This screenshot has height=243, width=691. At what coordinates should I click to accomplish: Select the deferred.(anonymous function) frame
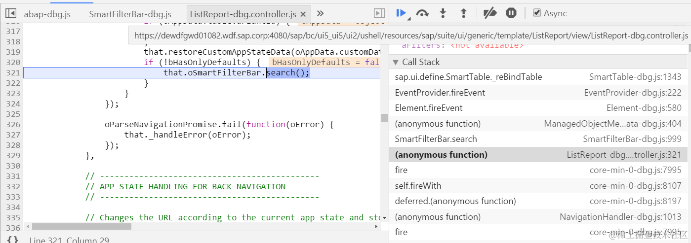538,201
